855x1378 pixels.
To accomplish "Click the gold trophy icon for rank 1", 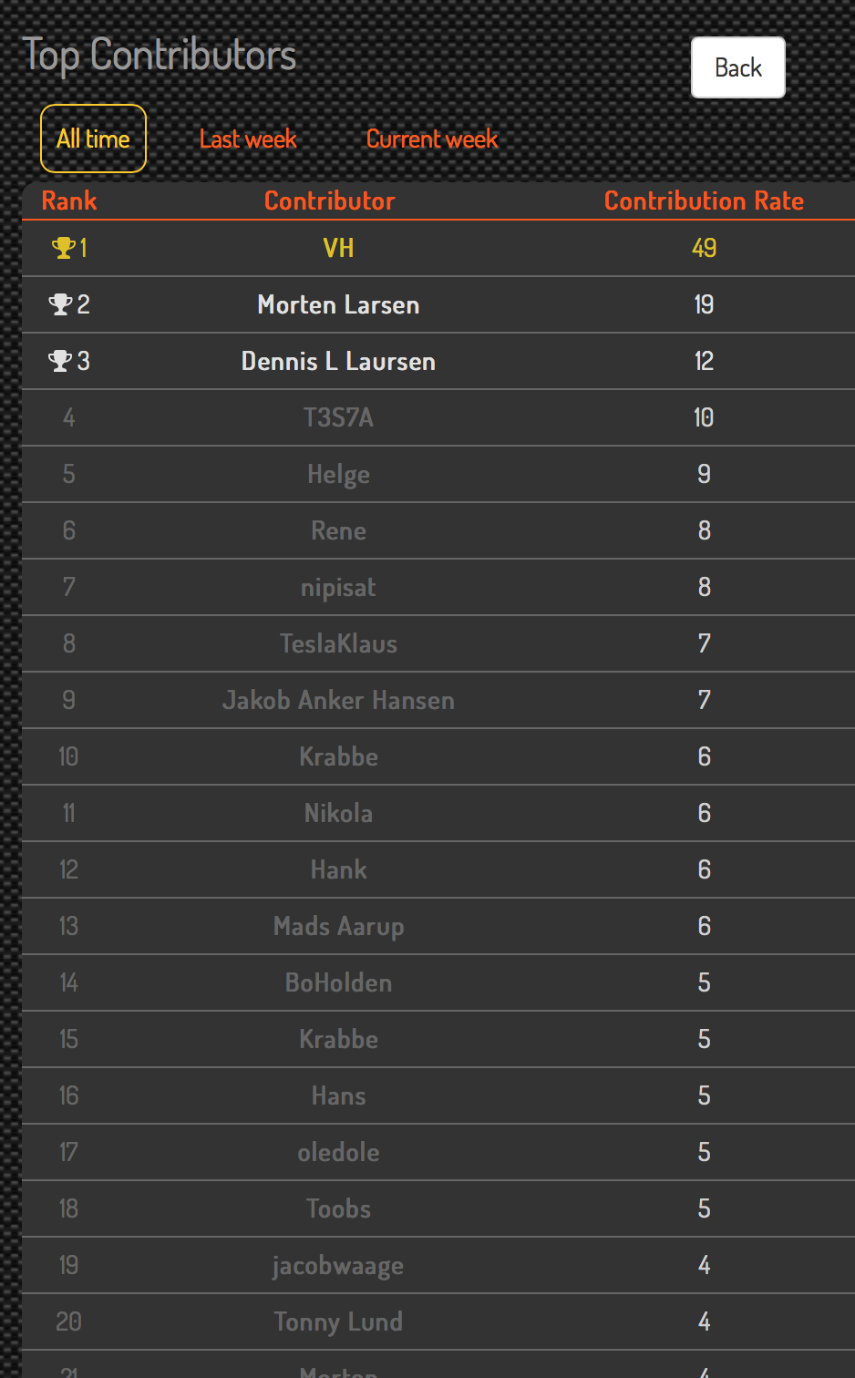I will 63,248.
